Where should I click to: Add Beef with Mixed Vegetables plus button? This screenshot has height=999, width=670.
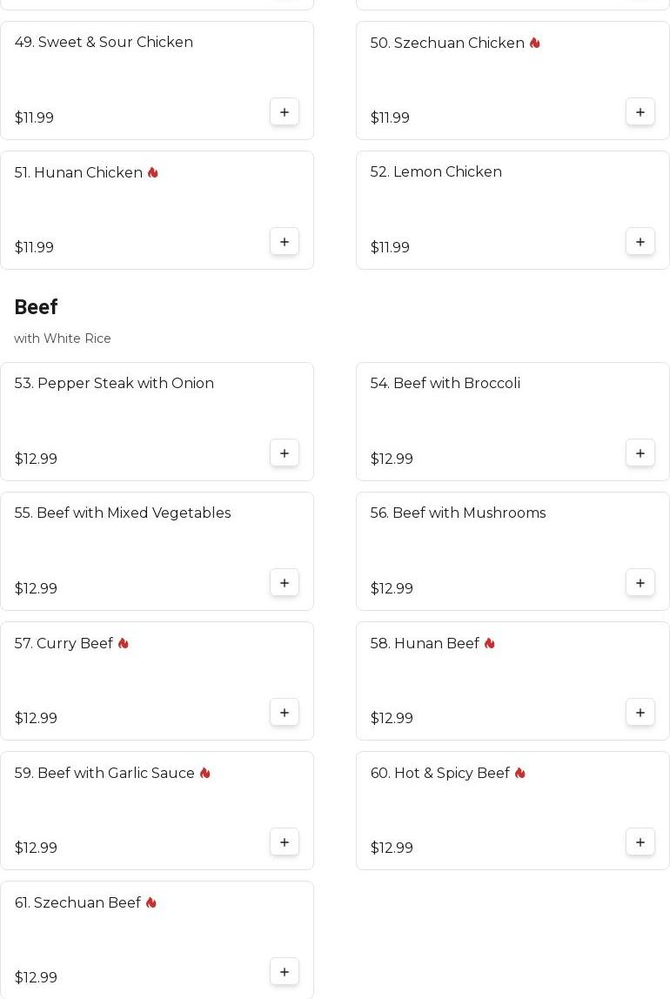pos(285,583)
